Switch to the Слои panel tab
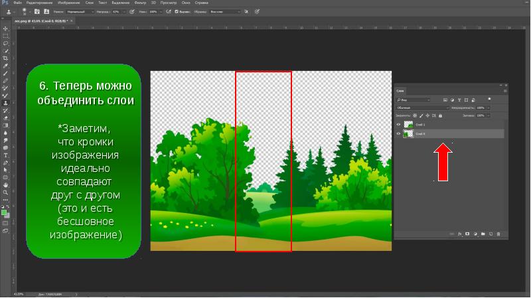The height and width of the screenshot is (298, 531). [x=400, y=91]
